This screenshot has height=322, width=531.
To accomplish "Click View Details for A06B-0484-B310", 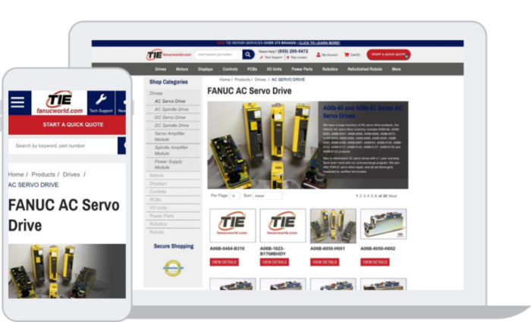I will pyautogui.click(x=225, y=262).
